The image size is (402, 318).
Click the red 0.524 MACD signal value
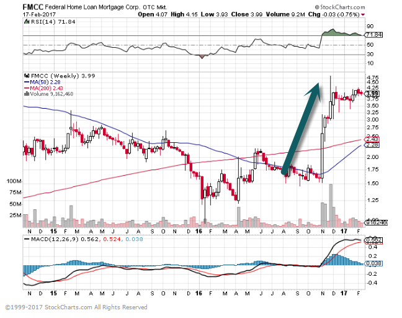(x=111, y=239)
